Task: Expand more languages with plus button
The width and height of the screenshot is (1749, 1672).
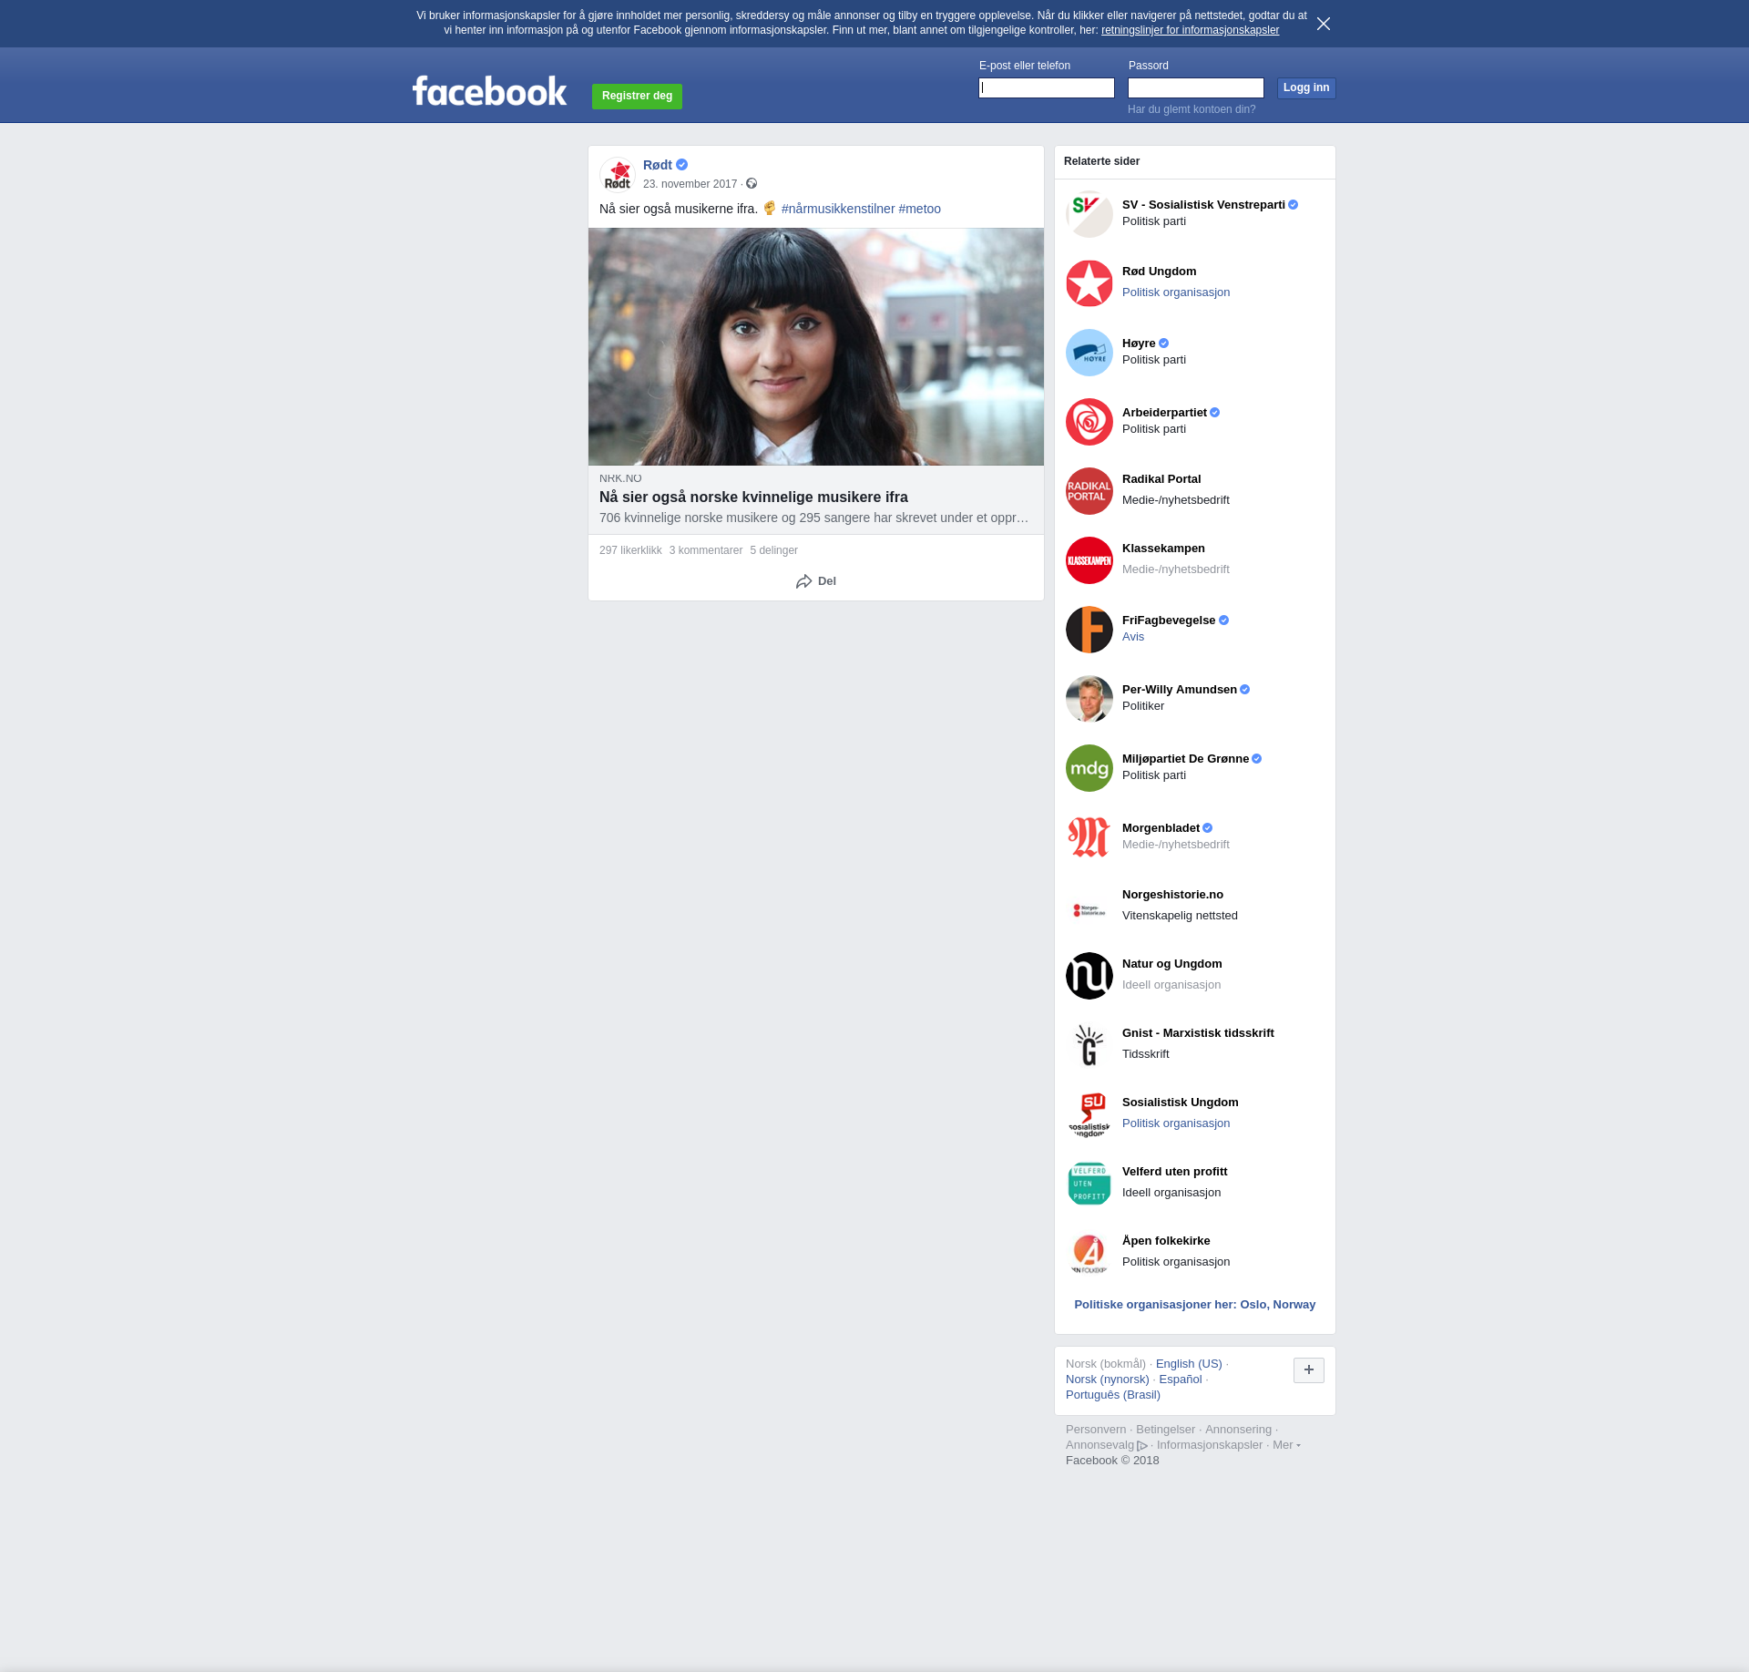Action: [1308, 1369]
